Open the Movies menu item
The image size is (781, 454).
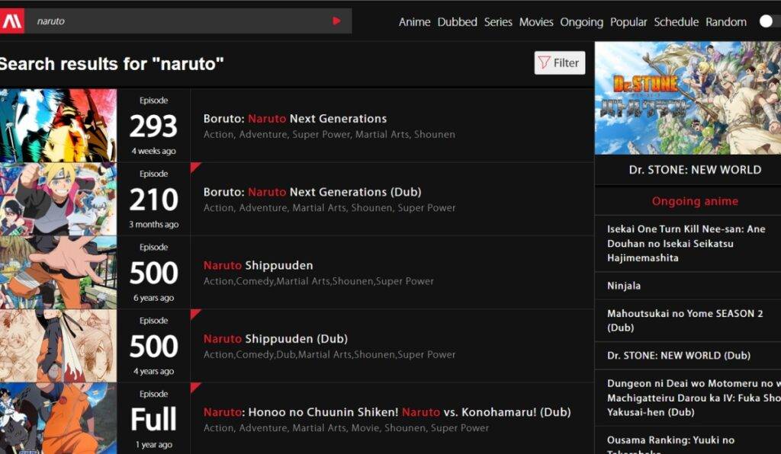click(536, 22)
